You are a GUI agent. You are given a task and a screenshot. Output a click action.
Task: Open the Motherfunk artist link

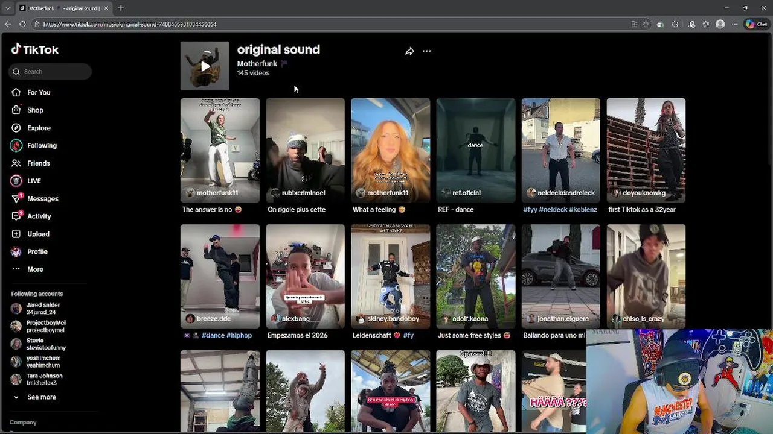[257, 63]
